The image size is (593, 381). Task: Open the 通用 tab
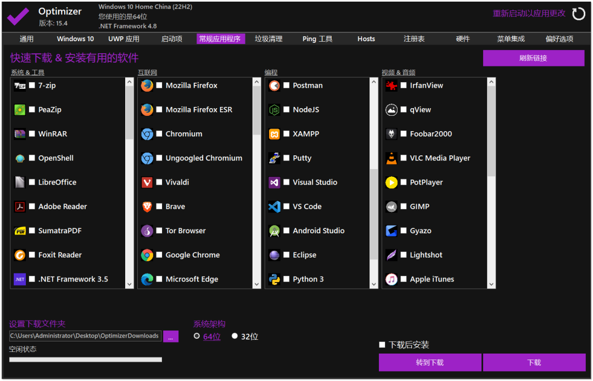[x=26, y=39]
